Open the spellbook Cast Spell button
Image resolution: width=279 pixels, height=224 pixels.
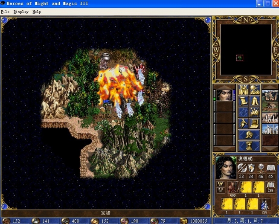(x=254, y=112)
